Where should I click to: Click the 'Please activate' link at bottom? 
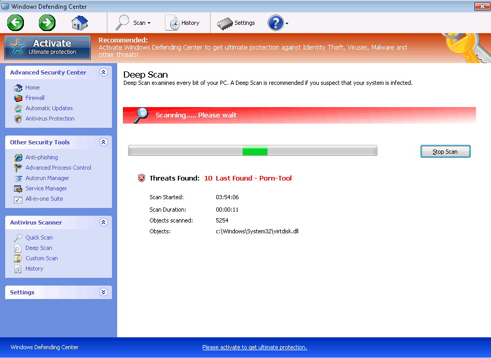point(255,347)
